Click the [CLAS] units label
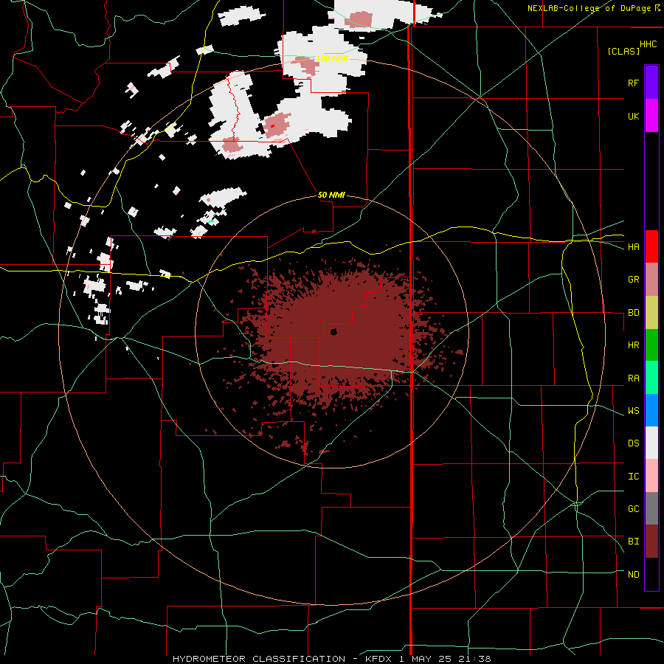The image size is (664, 664). (623, 51)
